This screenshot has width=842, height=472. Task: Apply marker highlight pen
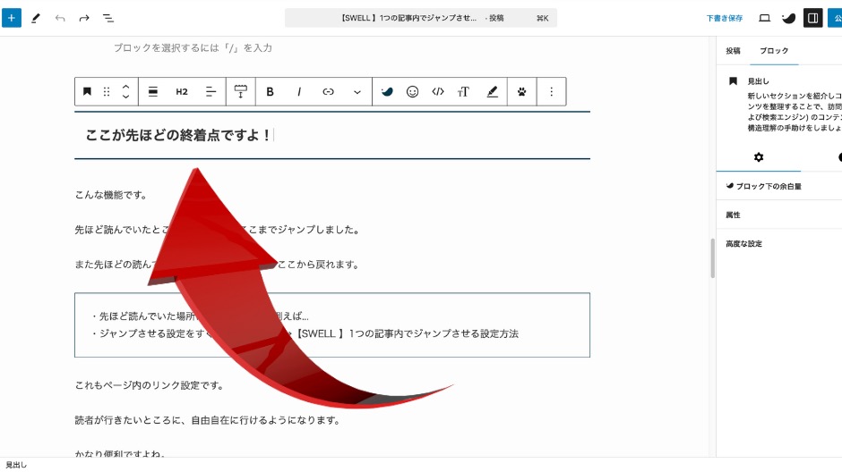(492, 91)
